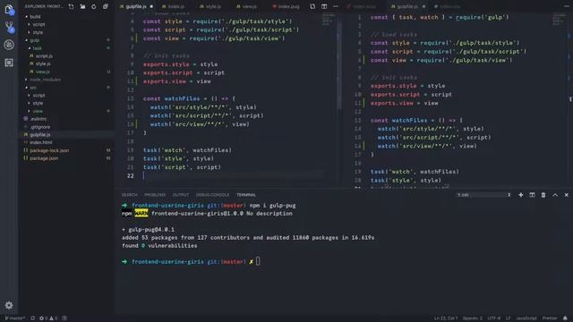The image size is (573, 322).
Task: Open right editor group more actions menu
Action: pos(566,6)
